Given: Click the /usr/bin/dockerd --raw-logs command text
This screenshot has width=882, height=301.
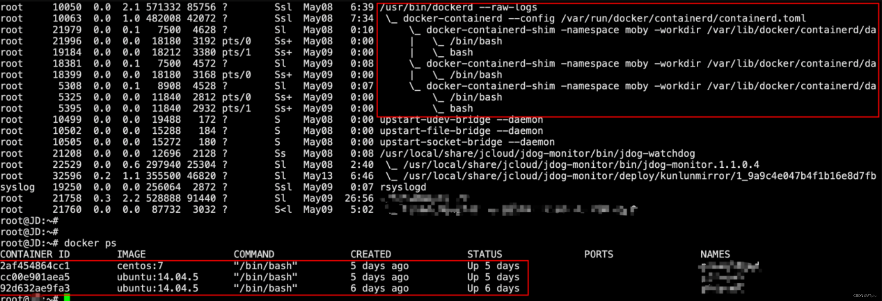Looking at the screenshot, I should [458, 7].
